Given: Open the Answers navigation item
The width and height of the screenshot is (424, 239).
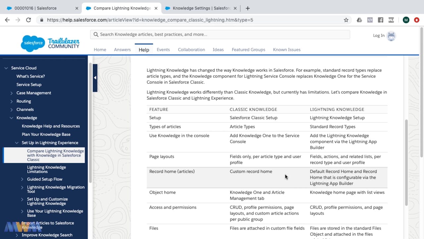Looking at the screenshot, I should click(122, 49).
